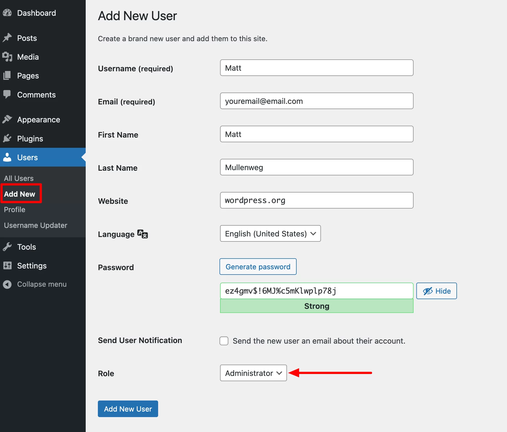
Task: Open Comments menu item
Action: tap(43, 94)
